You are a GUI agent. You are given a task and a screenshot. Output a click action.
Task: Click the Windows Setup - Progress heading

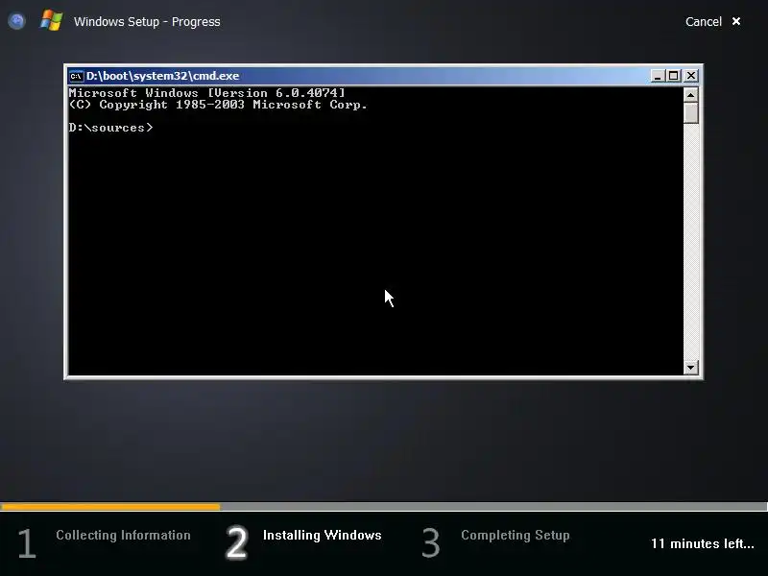pos(147,21)
